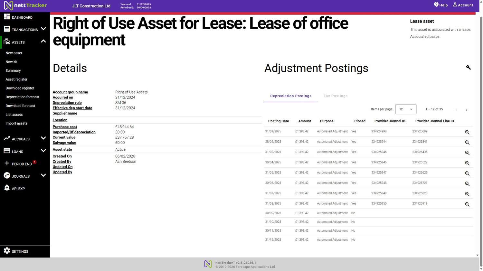
Task: Select the Depreciation Postings tab
Action: point(290,96)
